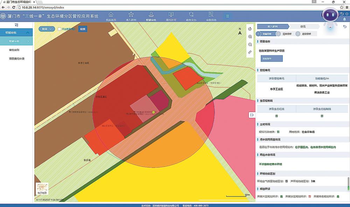Collapse the left sidebar with the fold icon
The width and height of the screenshot is (350, 207).
16,25
